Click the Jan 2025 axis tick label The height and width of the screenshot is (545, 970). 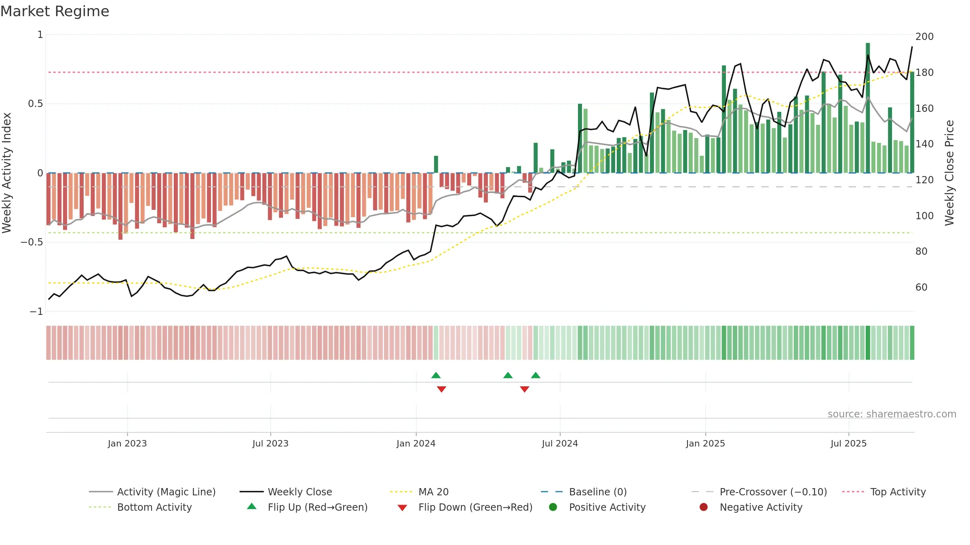point(705,444)
